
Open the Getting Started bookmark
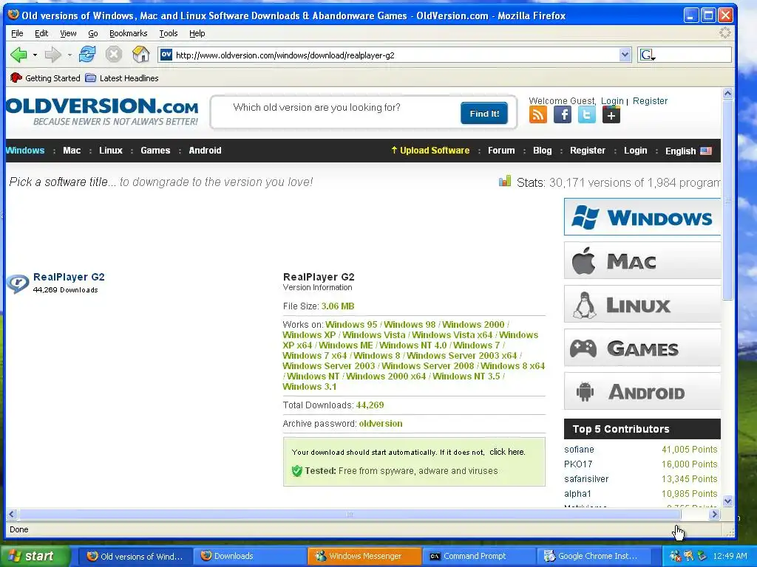pos(45,78)
